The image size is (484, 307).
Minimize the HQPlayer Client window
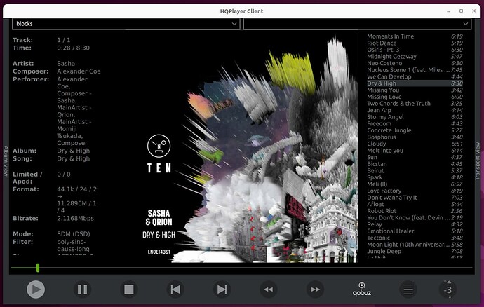click(448, 11)
